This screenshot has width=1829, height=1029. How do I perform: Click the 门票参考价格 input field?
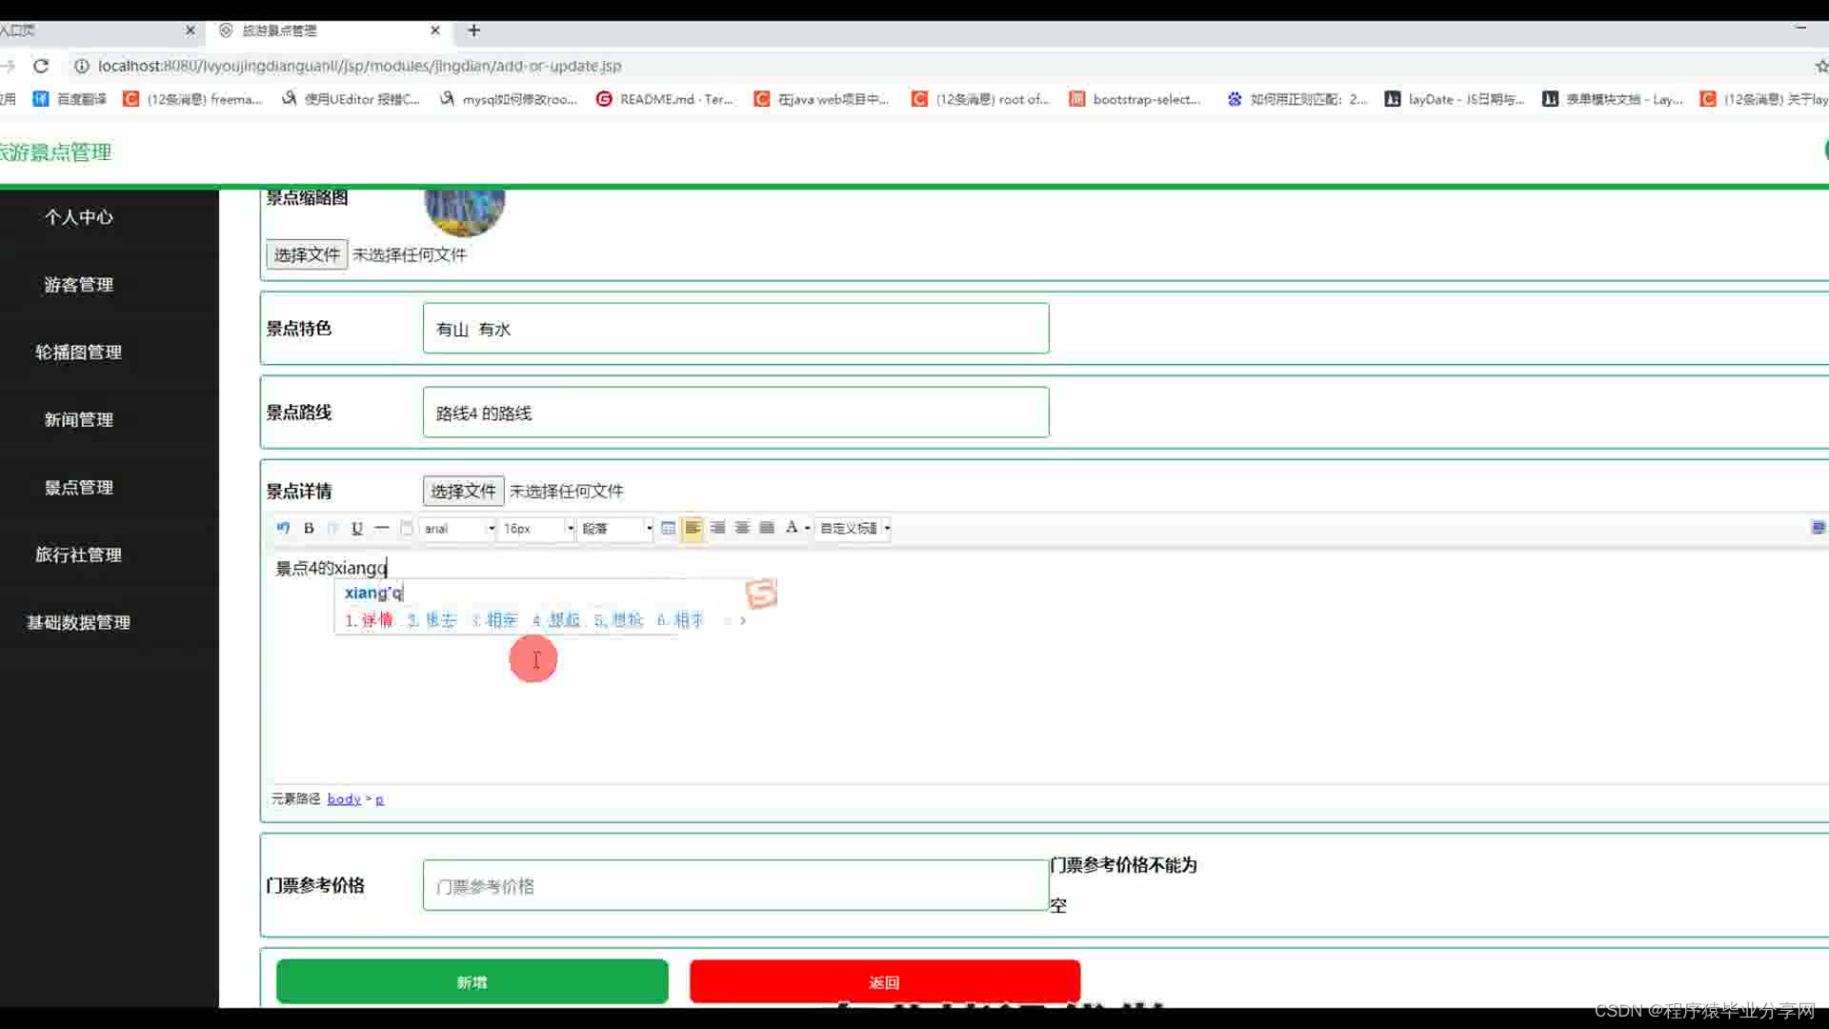pos(735,886)
